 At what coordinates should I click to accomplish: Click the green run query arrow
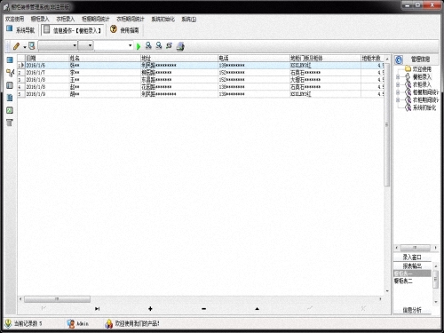(139, 46)
